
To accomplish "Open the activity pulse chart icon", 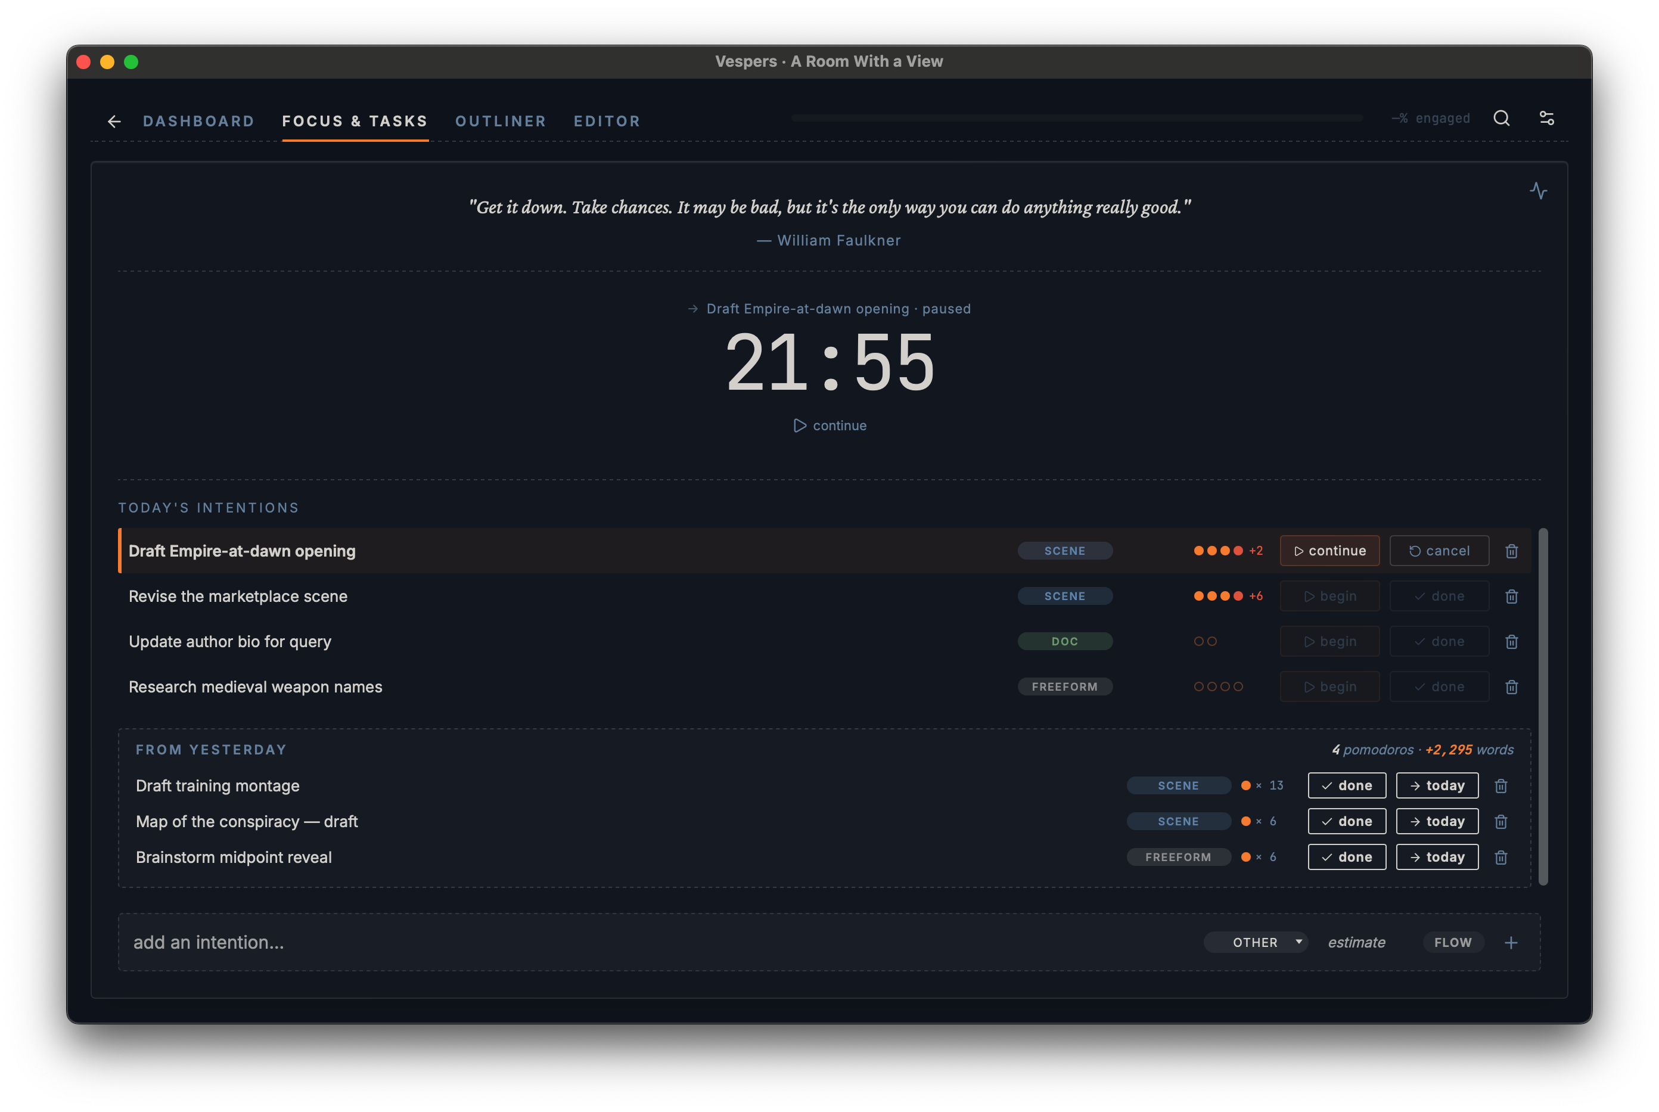I will [x=1538, y=191].
